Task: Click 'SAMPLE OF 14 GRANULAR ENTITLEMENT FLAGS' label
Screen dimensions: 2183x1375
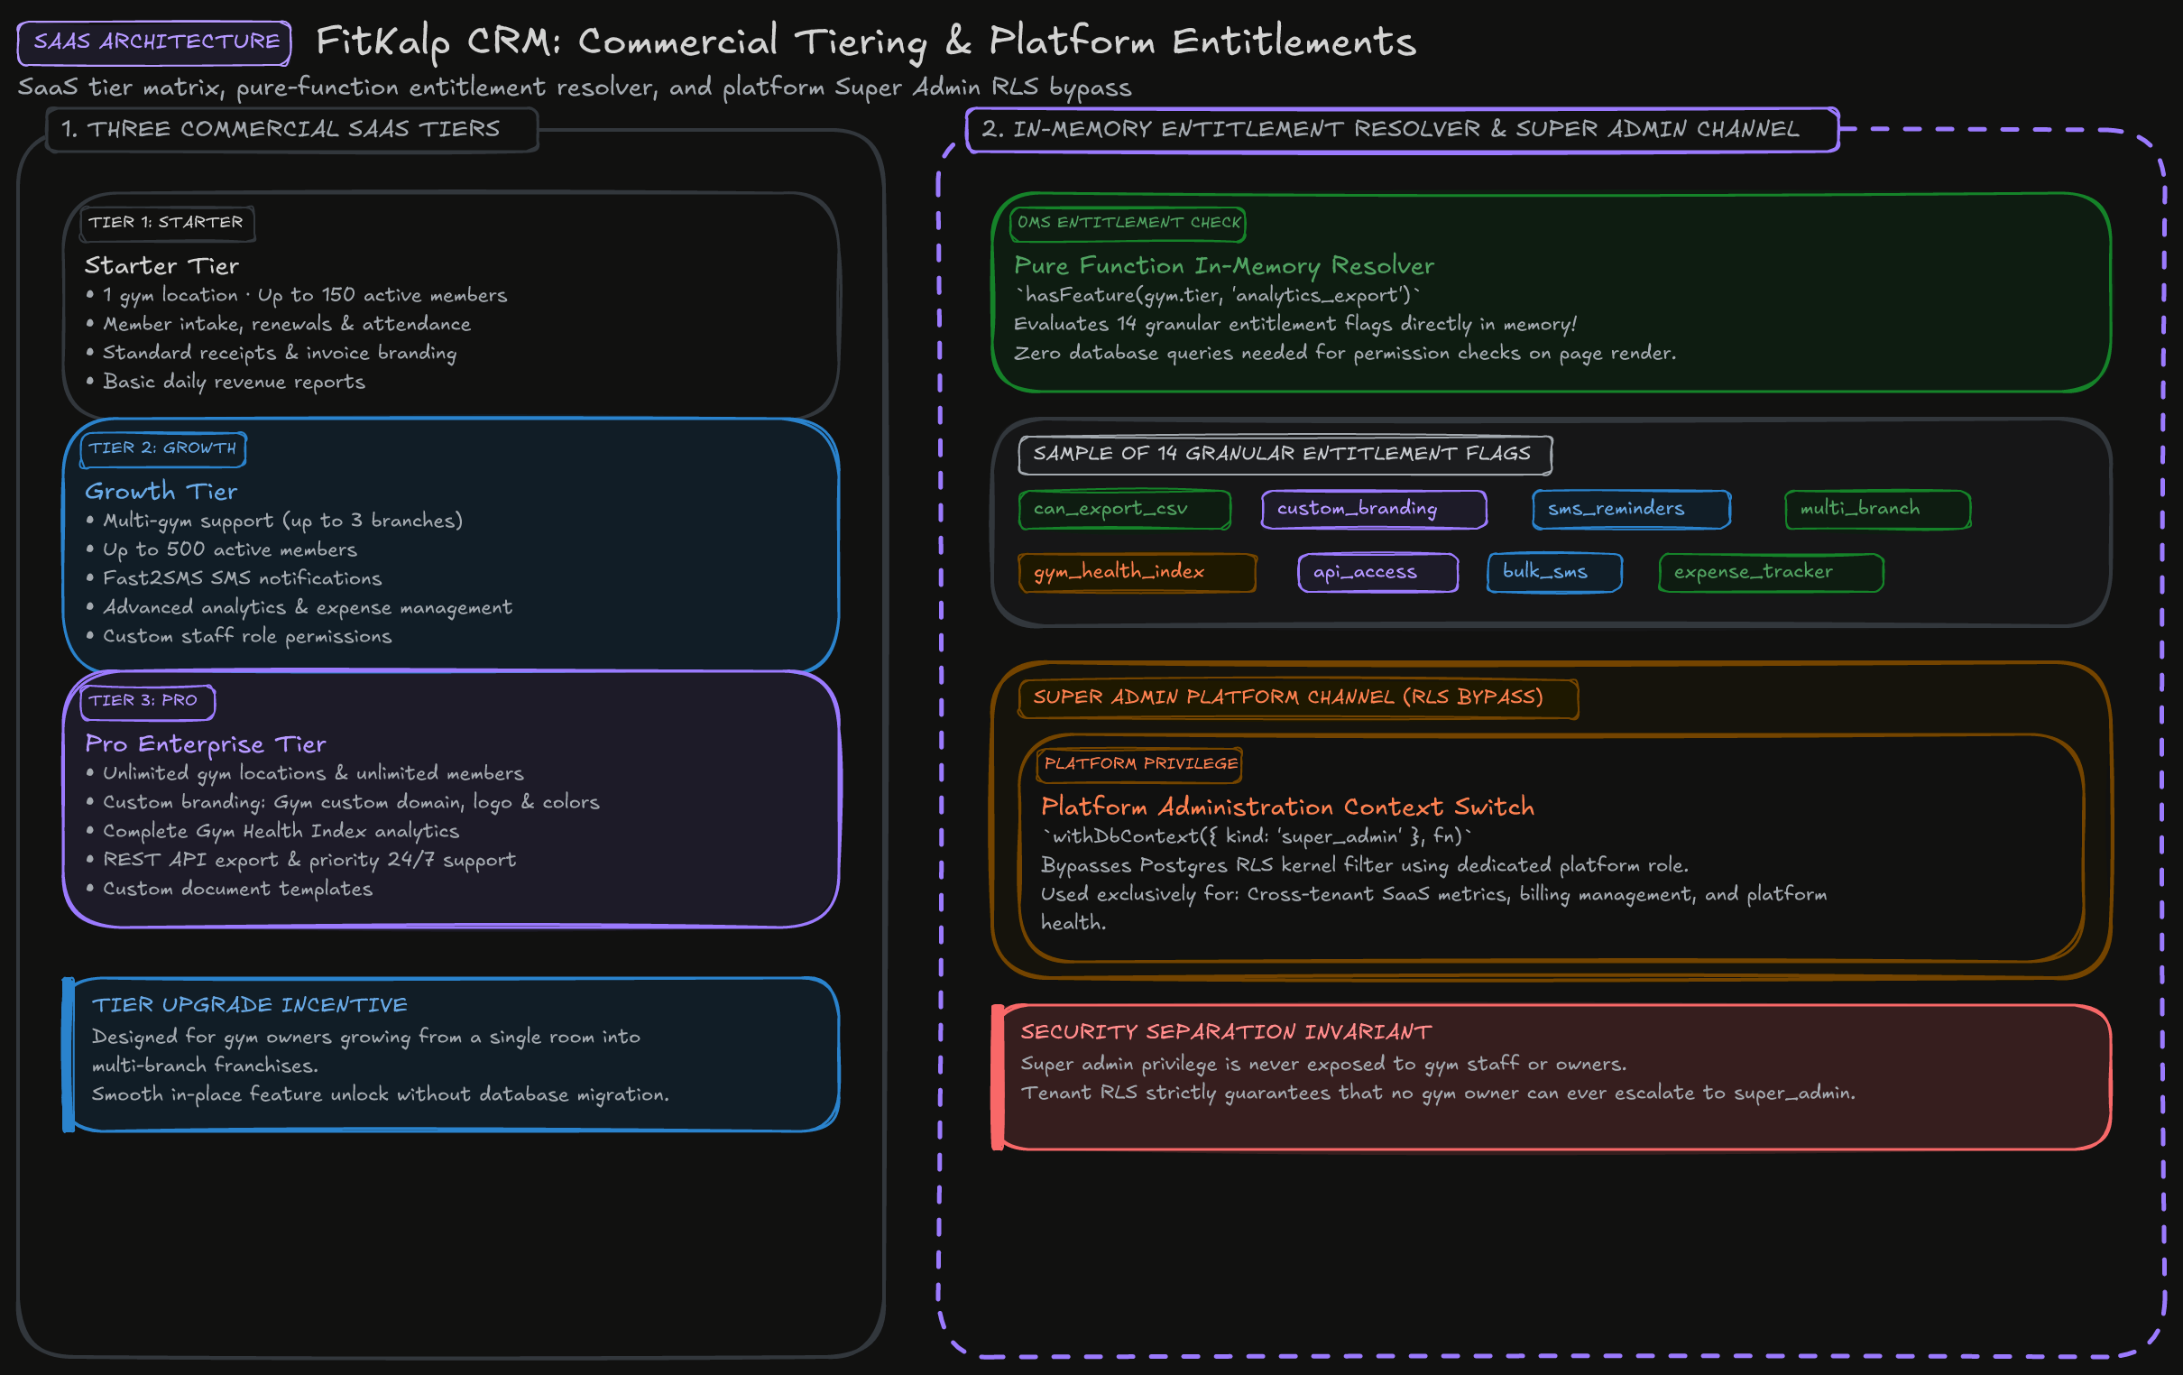Action: 1285,455
